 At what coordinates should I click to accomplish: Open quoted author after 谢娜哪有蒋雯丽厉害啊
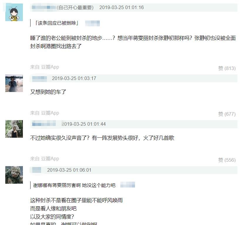[x=128, y=185]
